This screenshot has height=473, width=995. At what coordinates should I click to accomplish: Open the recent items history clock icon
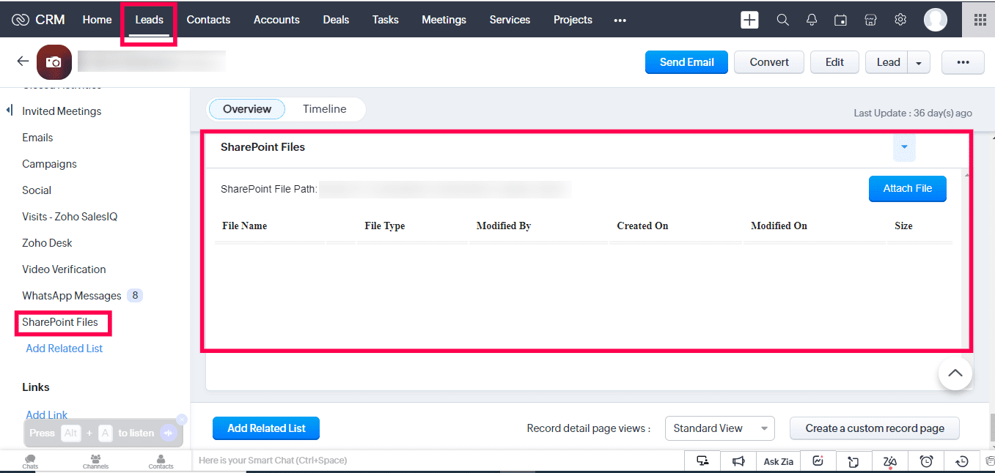963,461
